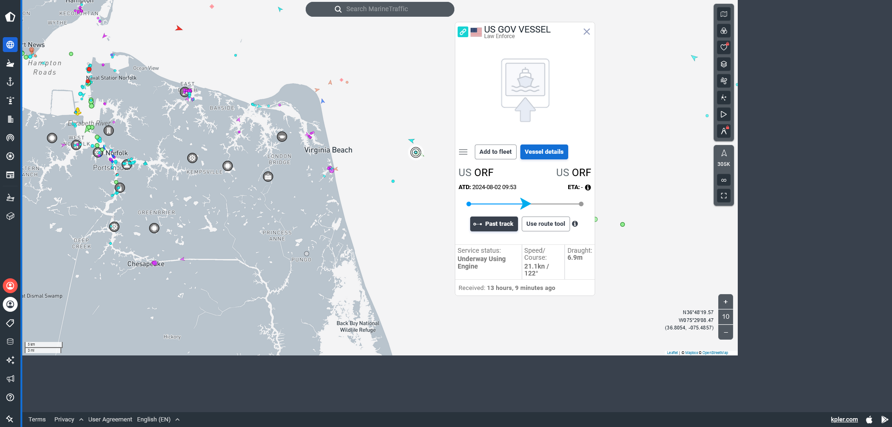
Task: Toggle the density network nodes icon
Action: click(x=724, y=98)
